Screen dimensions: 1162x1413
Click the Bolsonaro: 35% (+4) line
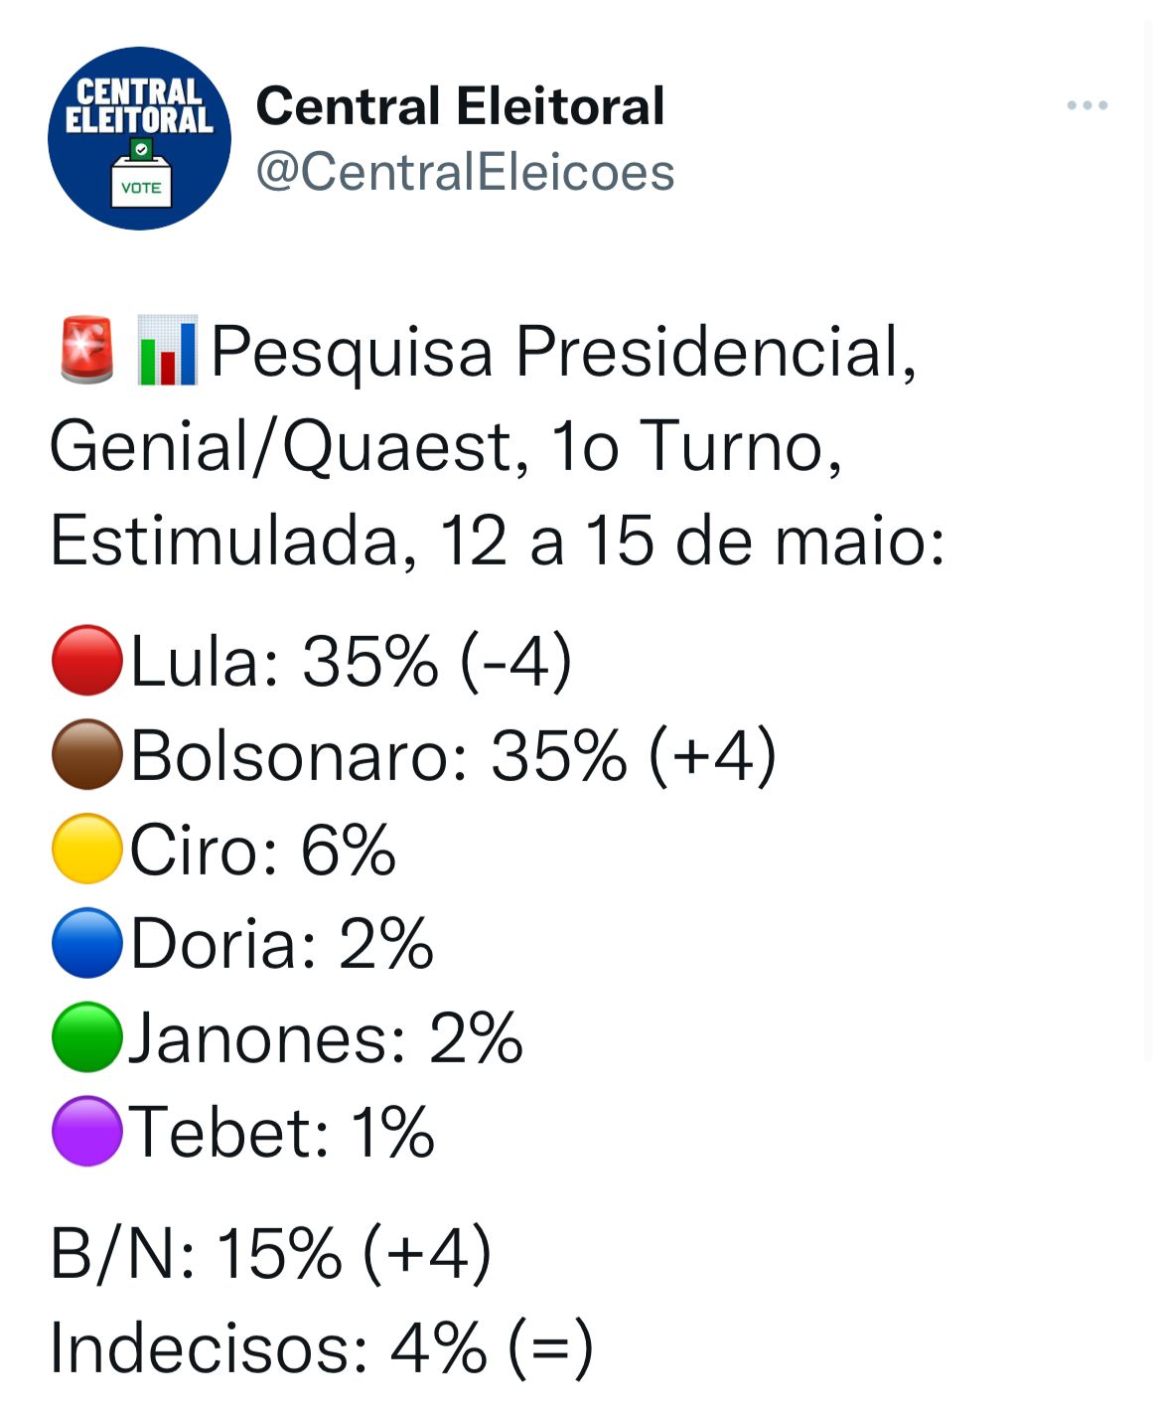tap(452, 754)
